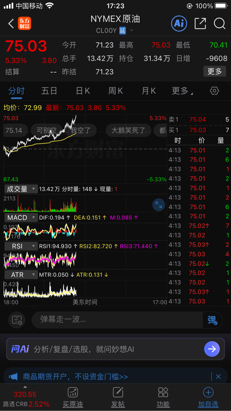
Task: Open 商品期货开户 banner link
Action: pos(75,376)
